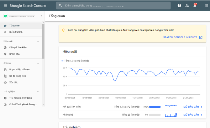Click the Sơ đồ trang web sitemap icon
The width and height of the screenshot is (210, 128).
click(x=5, y=76)
